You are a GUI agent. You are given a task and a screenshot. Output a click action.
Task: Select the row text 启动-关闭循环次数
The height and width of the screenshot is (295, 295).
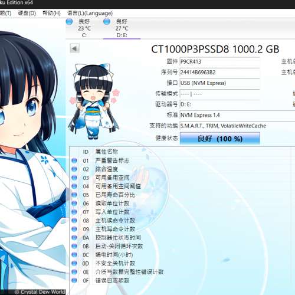(119, 246)
